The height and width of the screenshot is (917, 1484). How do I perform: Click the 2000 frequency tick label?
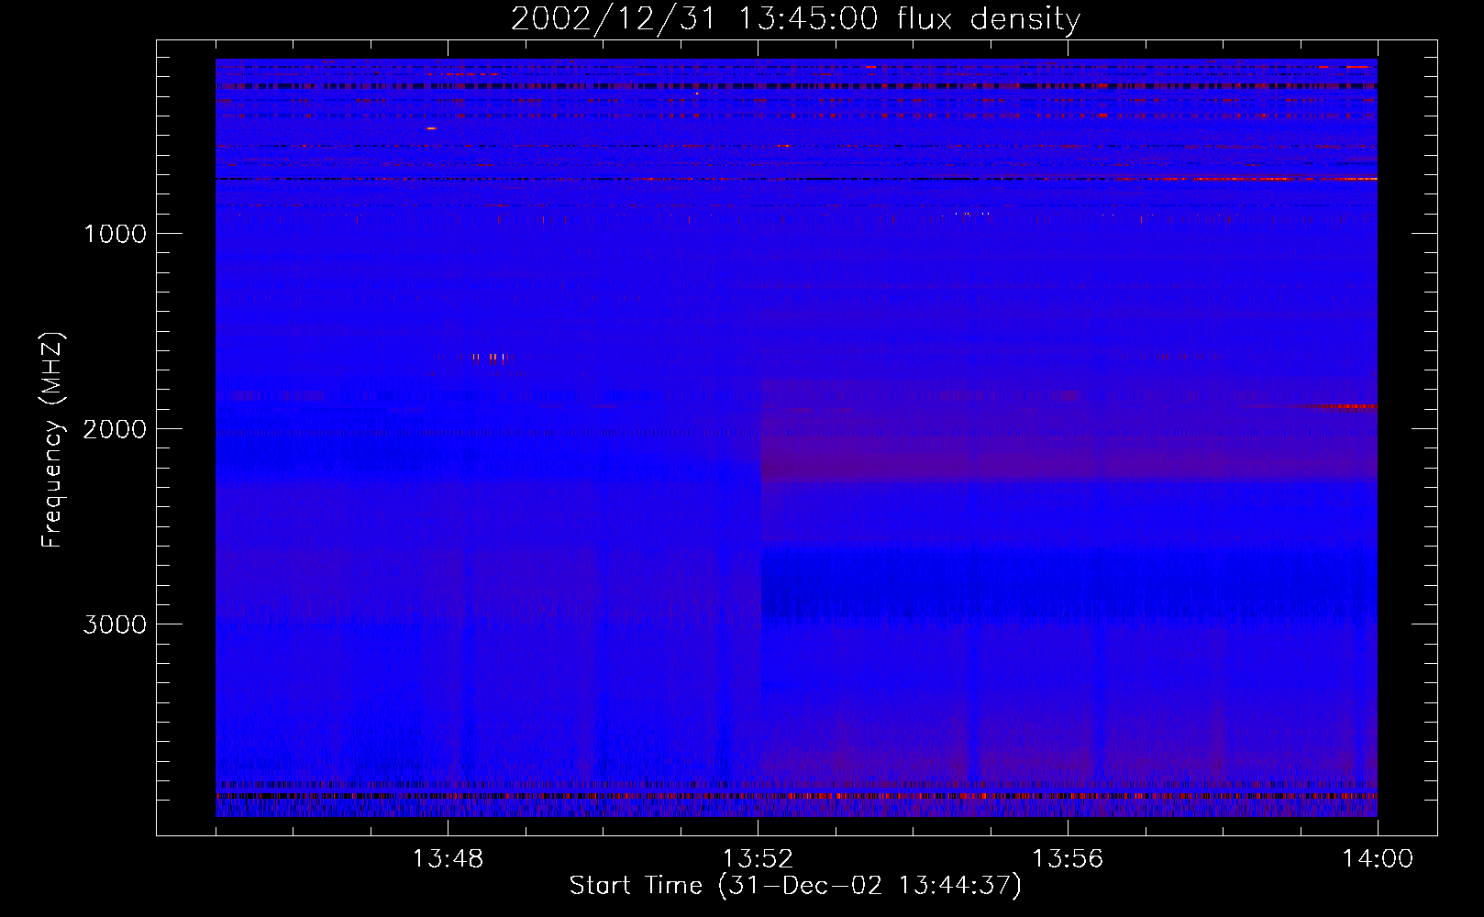point(115,429)
